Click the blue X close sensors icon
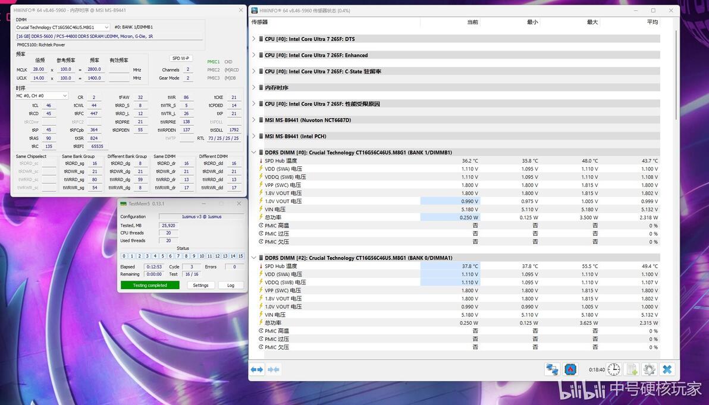The width and height of the screenshot is (709, 405). [x=667, y=369]
